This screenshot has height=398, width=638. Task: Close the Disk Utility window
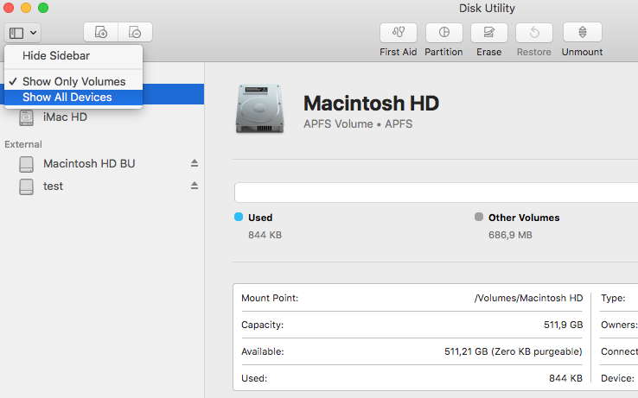pos(9,8)
